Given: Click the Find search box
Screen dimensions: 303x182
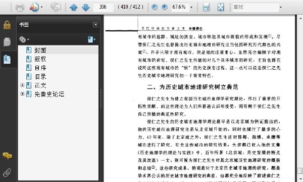Looking at the screenshot, I should click(256, 7).
